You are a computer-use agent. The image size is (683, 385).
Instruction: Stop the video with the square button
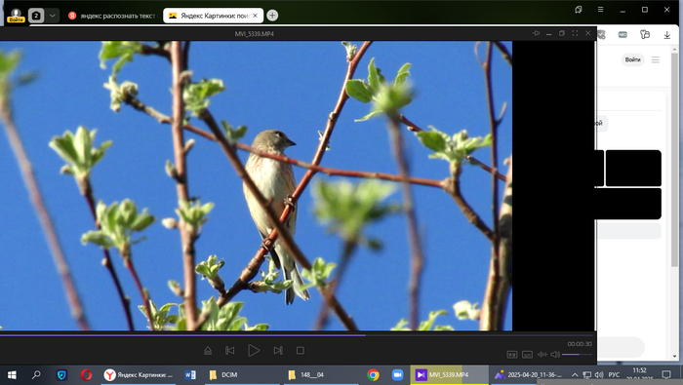(301, 351)
